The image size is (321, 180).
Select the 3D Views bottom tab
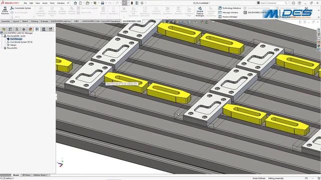click(27, 175)
